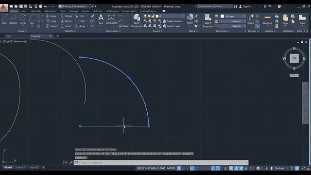Add new layout with plus button
Image resolution: width=311 pixels, height=175 pixels.
pos(43,167)
